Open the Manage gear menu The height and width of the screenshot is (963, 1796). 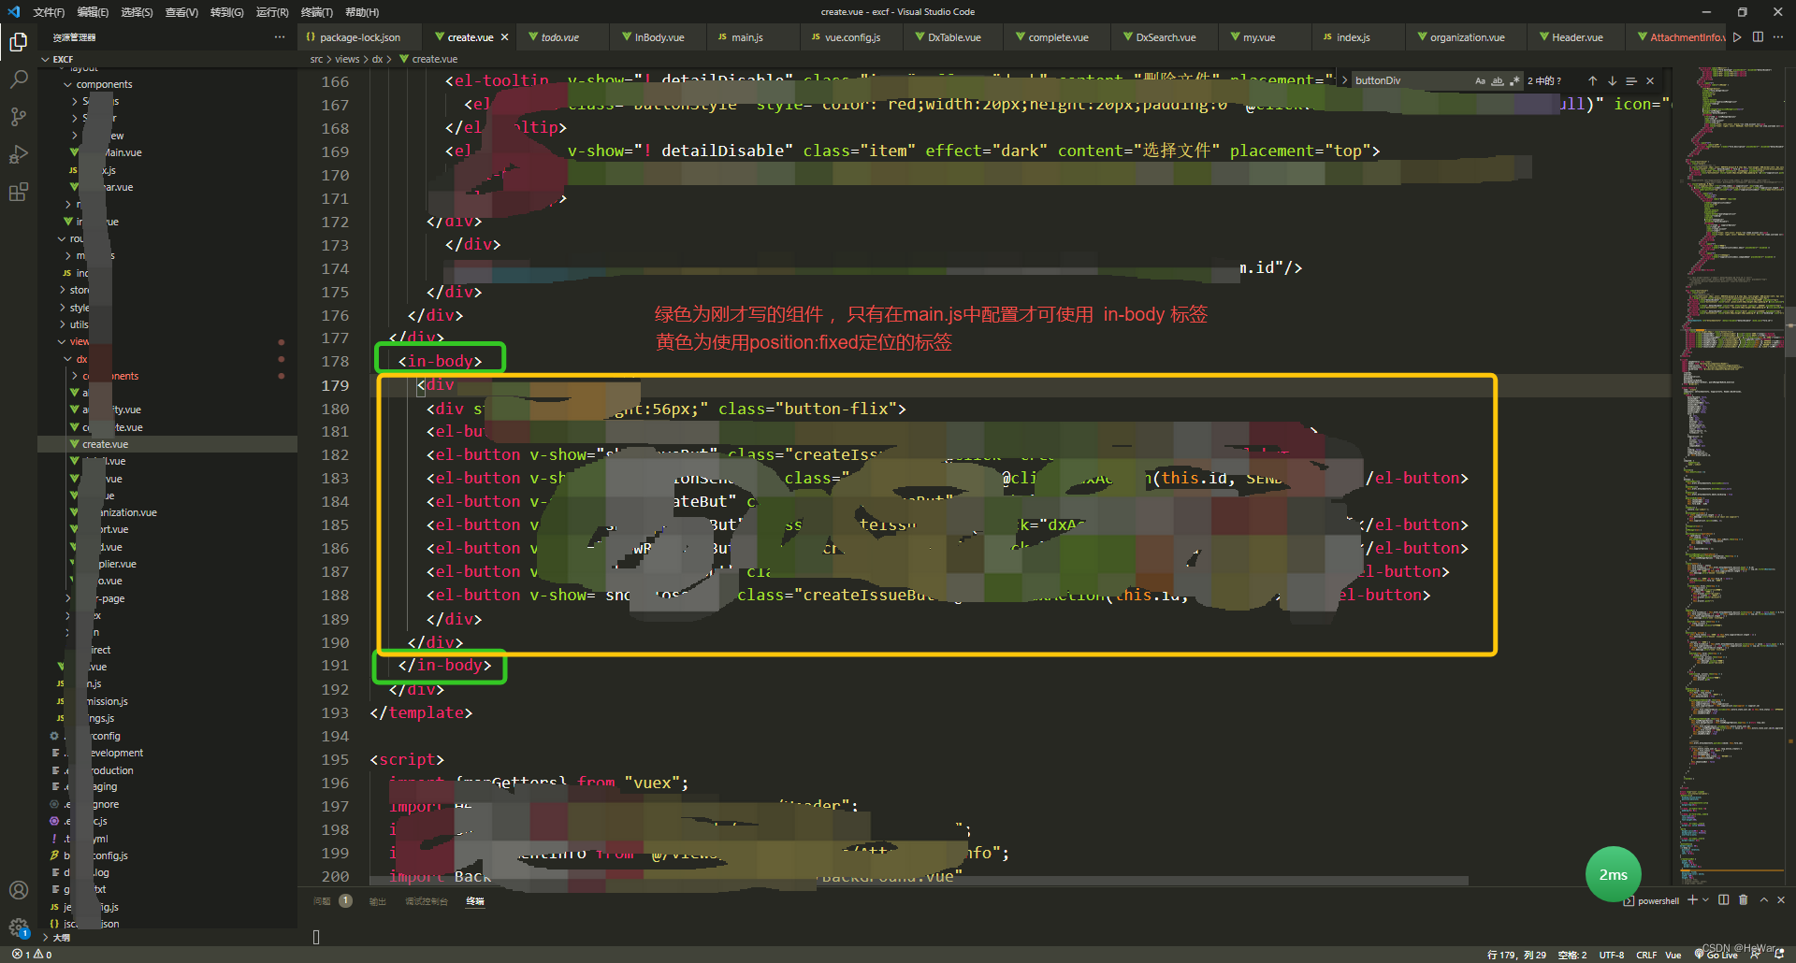pyautogui.click(x=19, y=927)
